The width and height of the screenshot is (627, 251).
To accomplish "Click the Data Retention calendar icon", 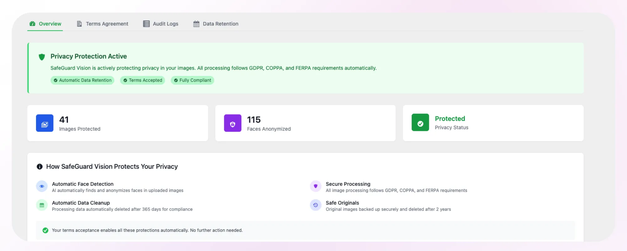I will click(x=196, y=24).
